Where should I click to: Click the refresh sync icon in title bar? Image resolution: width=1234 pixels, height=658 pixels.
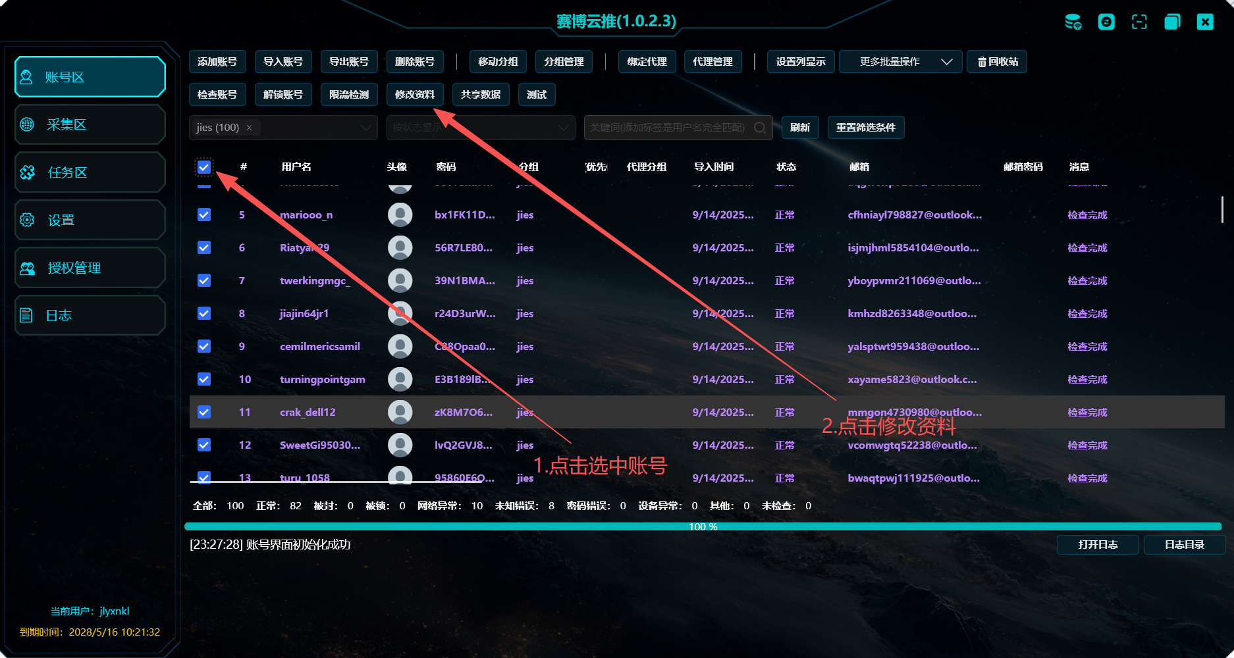click(x=1106, y=22)
